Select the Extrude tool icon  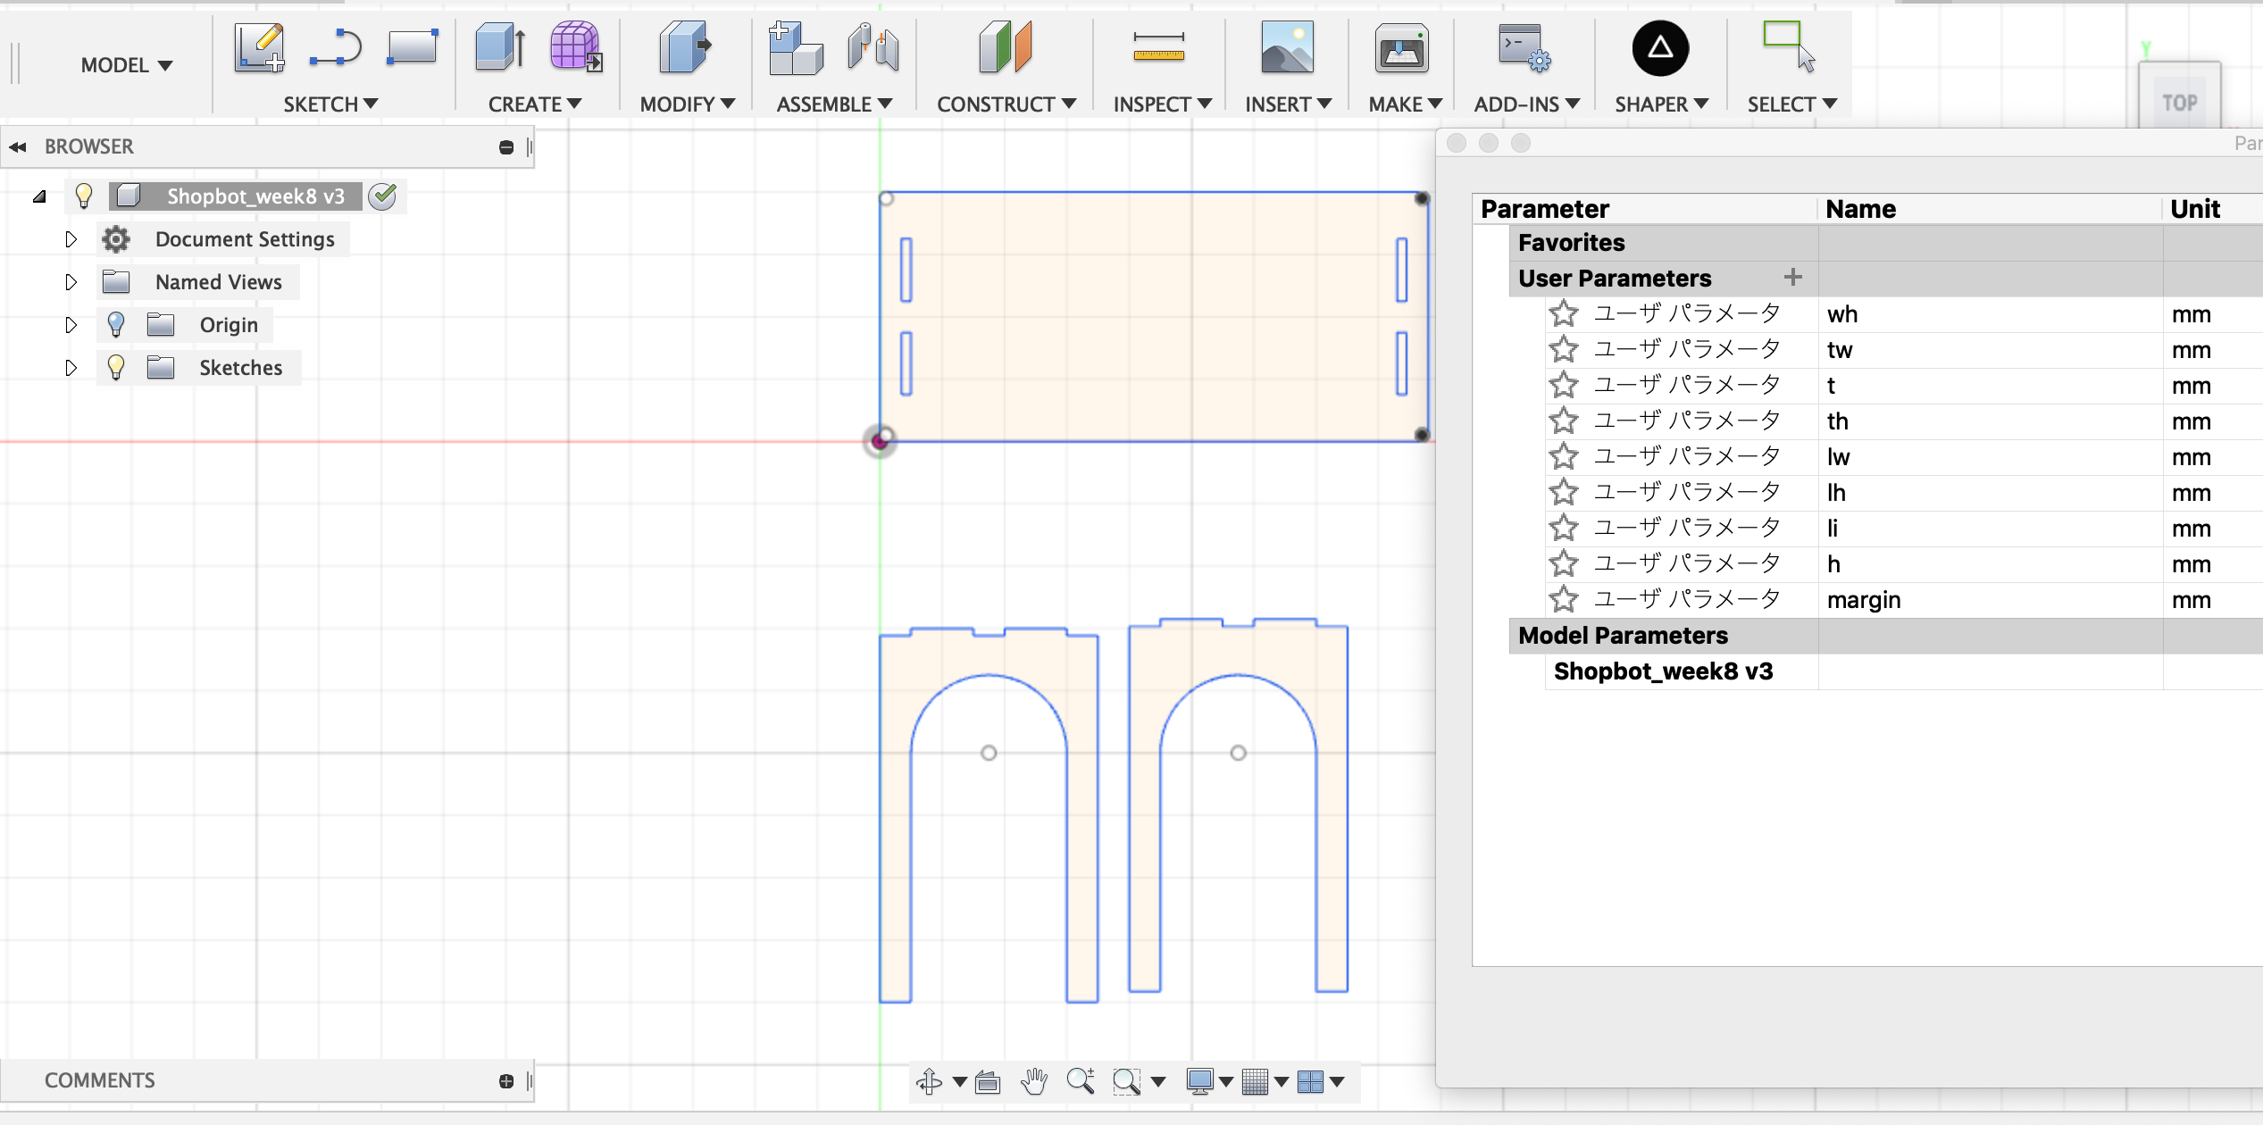click(x=500, y=48)
